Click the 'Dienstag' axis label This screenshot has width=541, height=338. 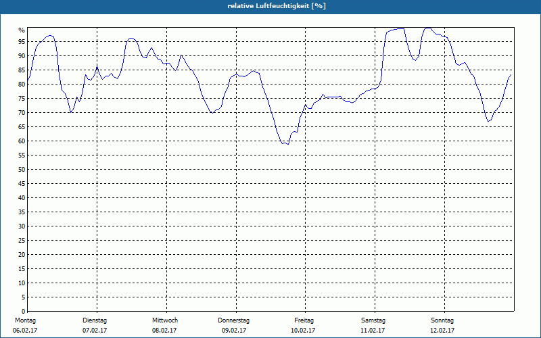click(x=95, y=320)
